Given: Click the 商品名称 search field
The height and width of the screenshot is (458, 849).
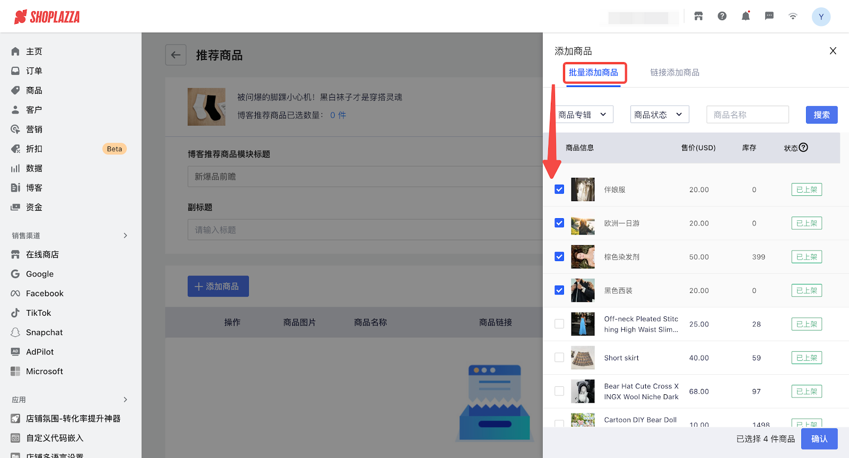Looking at the screenshot, I should (747, 115).
